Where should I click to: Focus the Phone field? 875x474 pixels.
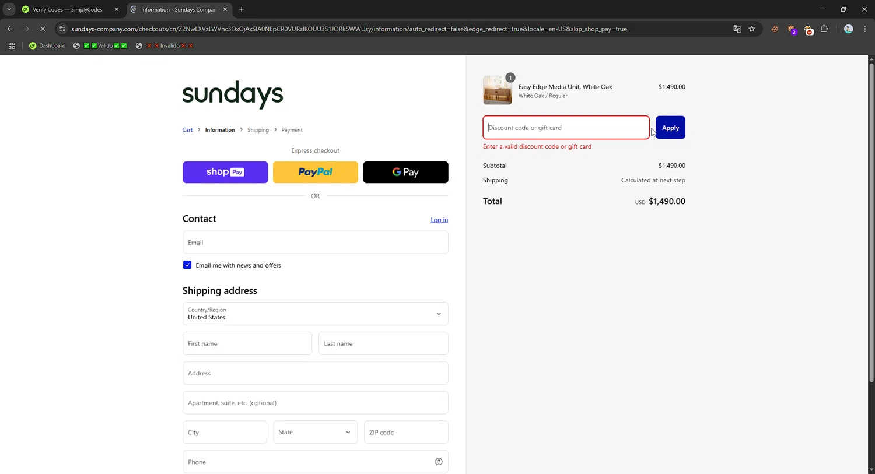click(316, 462)
